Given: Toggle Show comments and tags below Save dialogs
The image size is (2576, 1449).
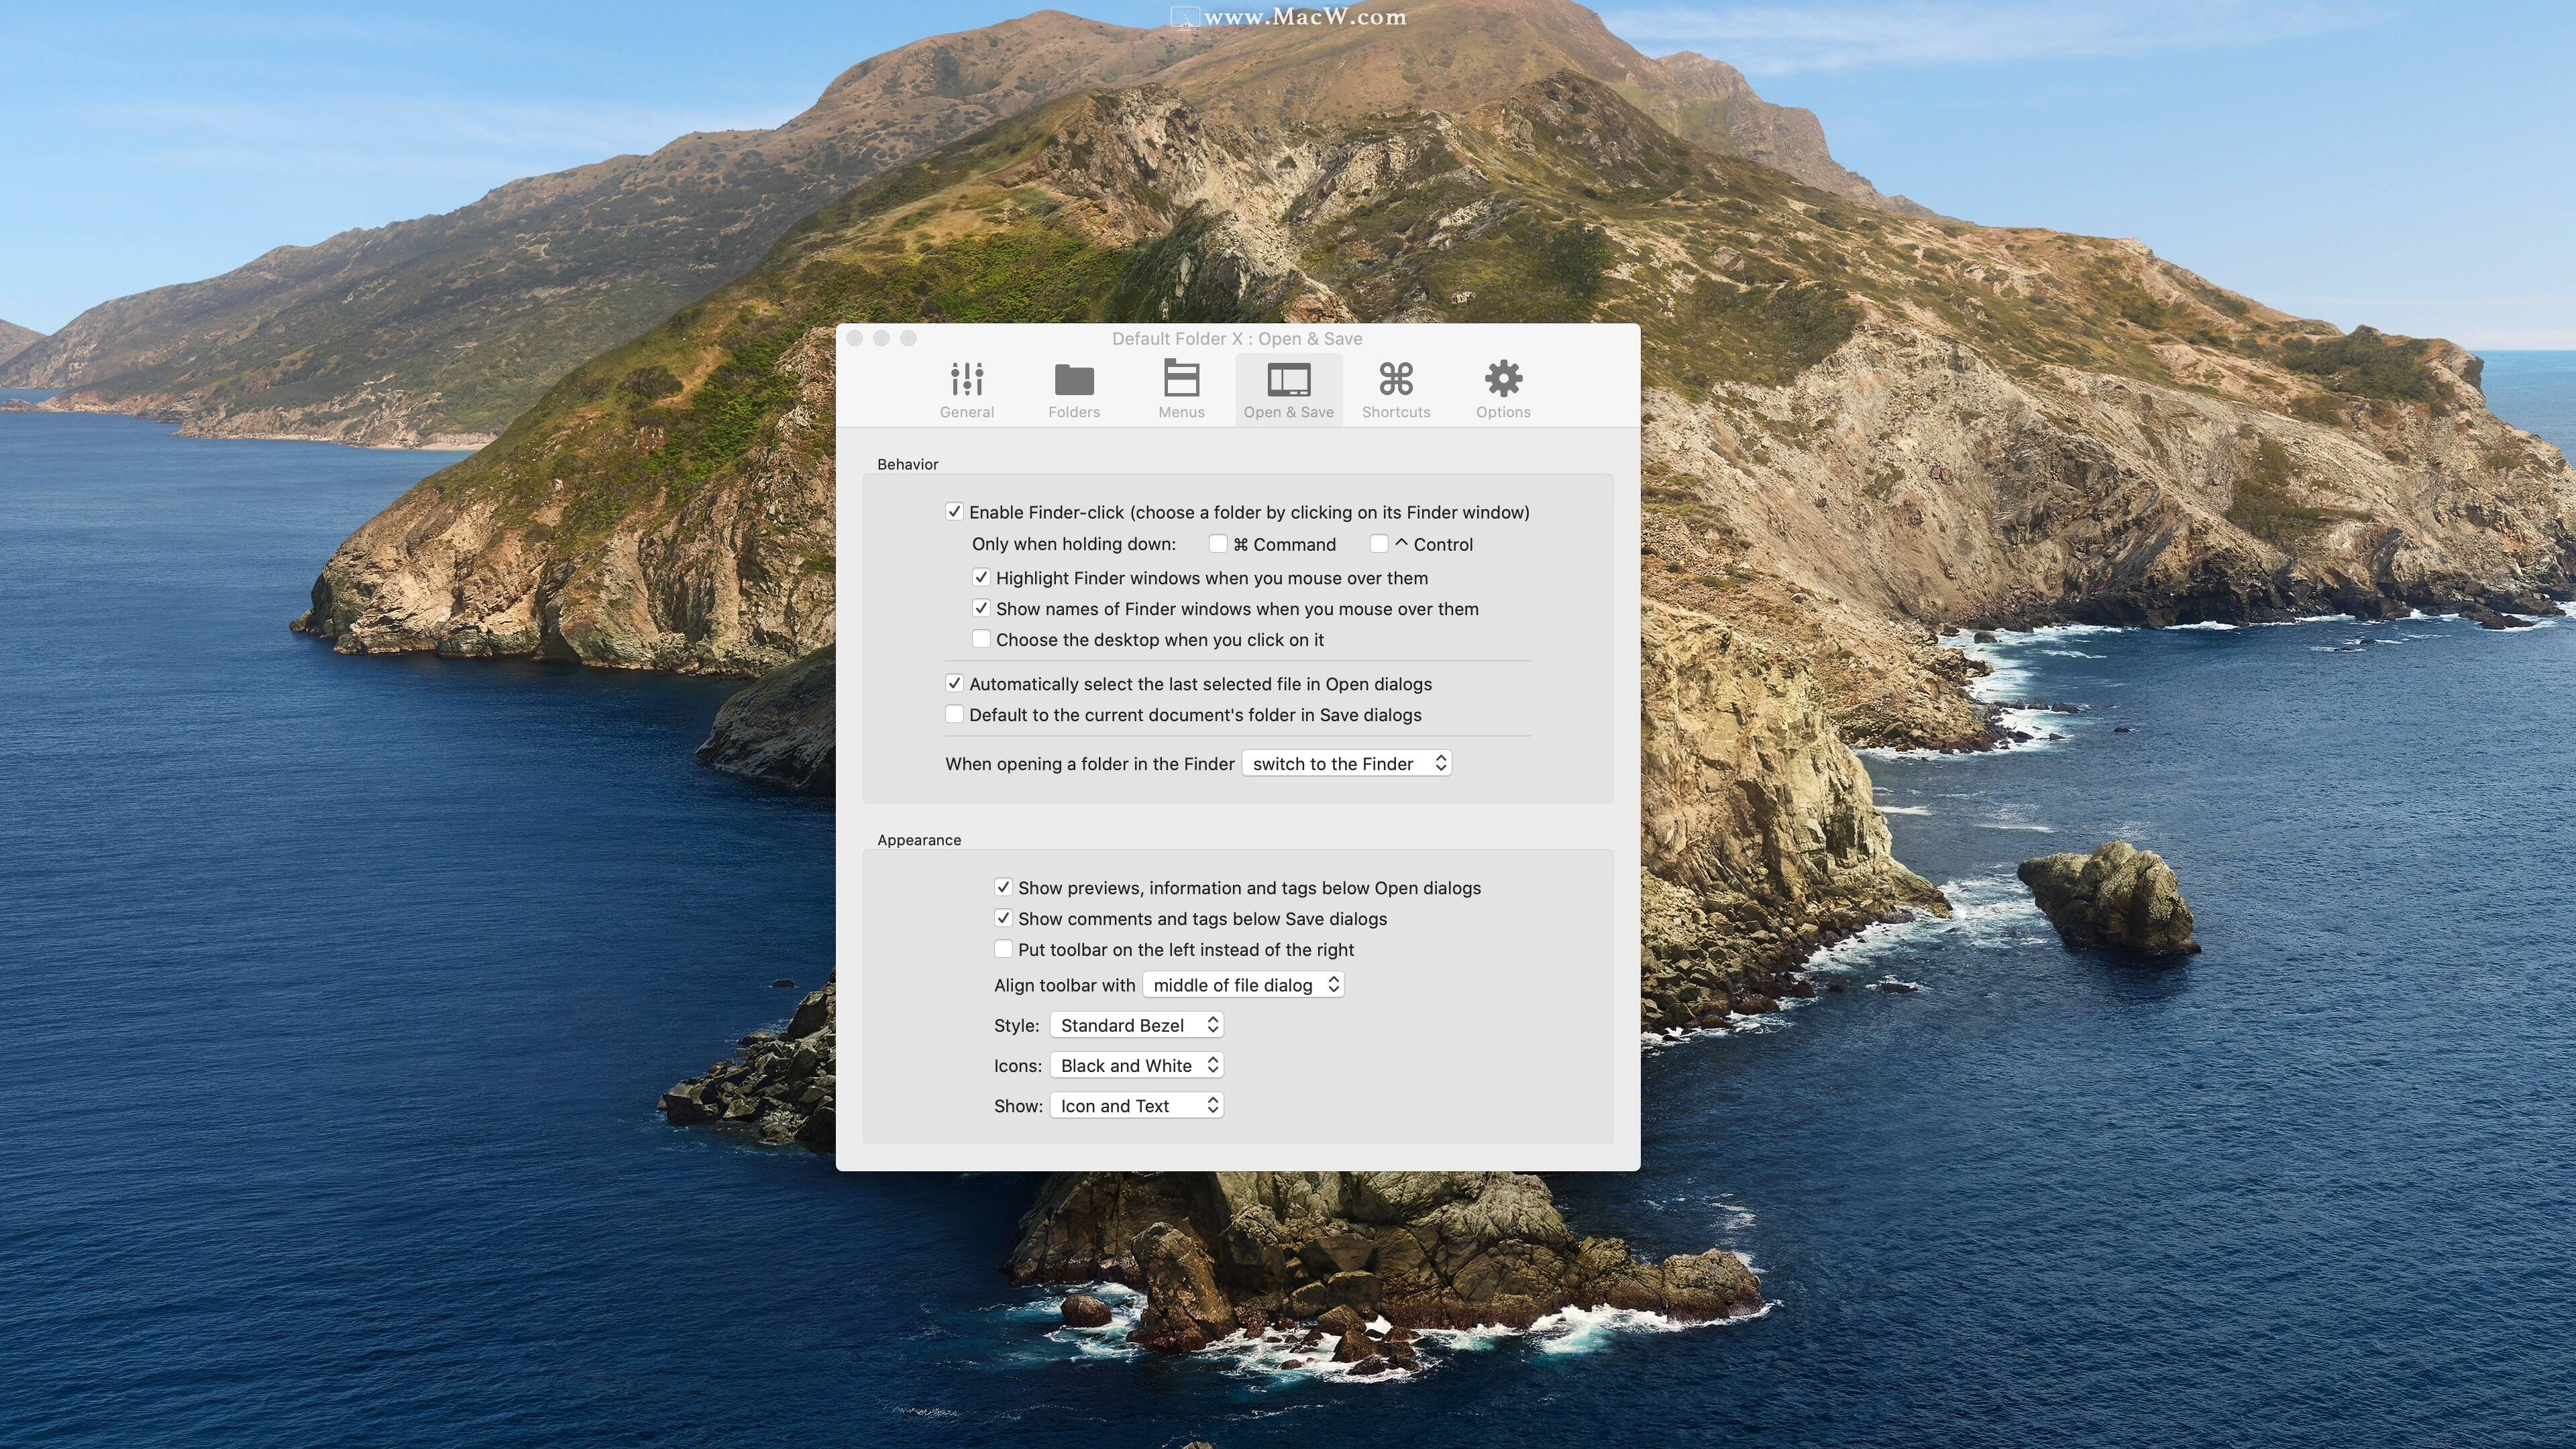Looking at the screenshot, I should (1003, 919).
